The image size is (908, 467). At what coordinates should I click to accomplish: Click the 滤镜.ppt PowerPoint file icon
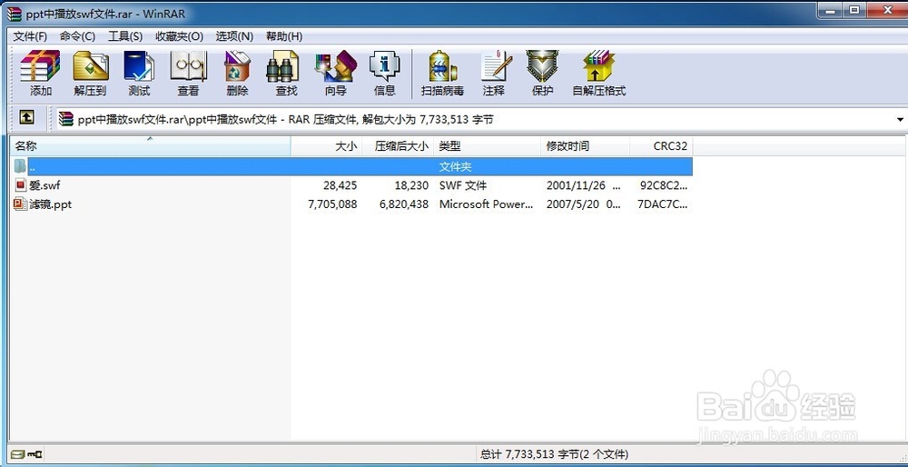[21, 204]
